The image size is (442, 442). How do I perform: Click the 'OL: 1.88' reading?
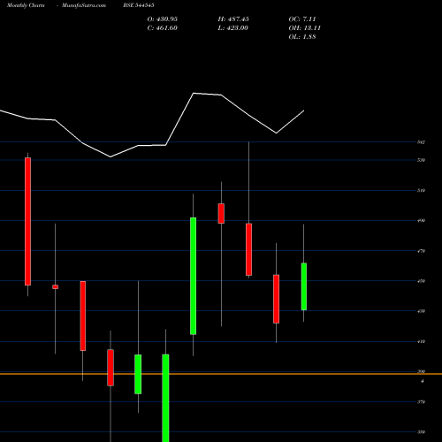302,37
